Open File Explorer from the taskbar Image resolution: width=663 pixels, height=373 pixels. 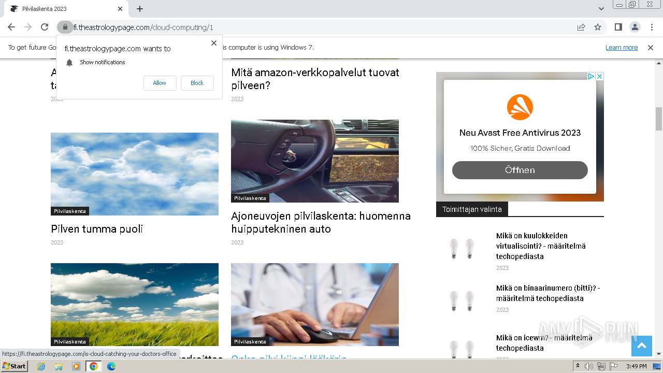[59, 366]
